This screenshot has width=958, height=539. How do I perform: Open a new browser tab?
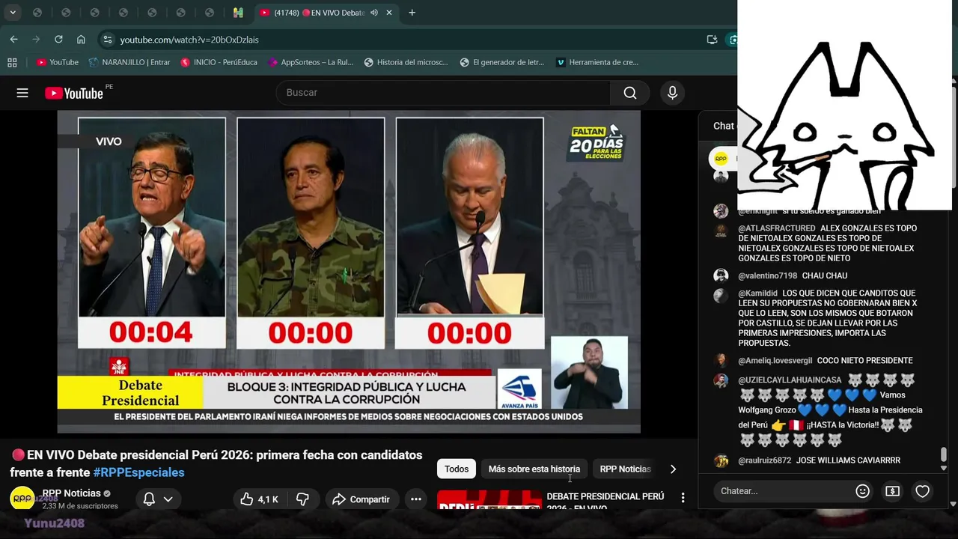(412, 13)
